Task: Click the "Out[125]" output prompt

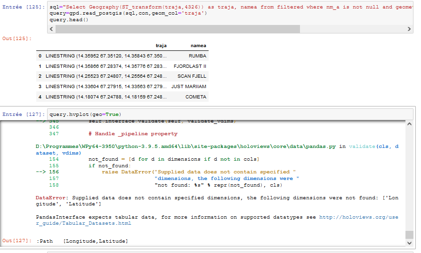Action: coord(14,38)
